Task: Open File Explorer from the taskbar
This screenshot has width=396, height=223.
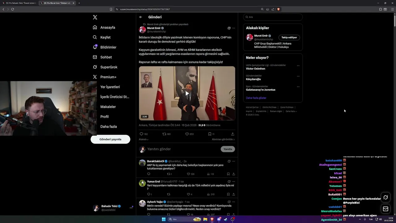Action: [x=205, y=219]
